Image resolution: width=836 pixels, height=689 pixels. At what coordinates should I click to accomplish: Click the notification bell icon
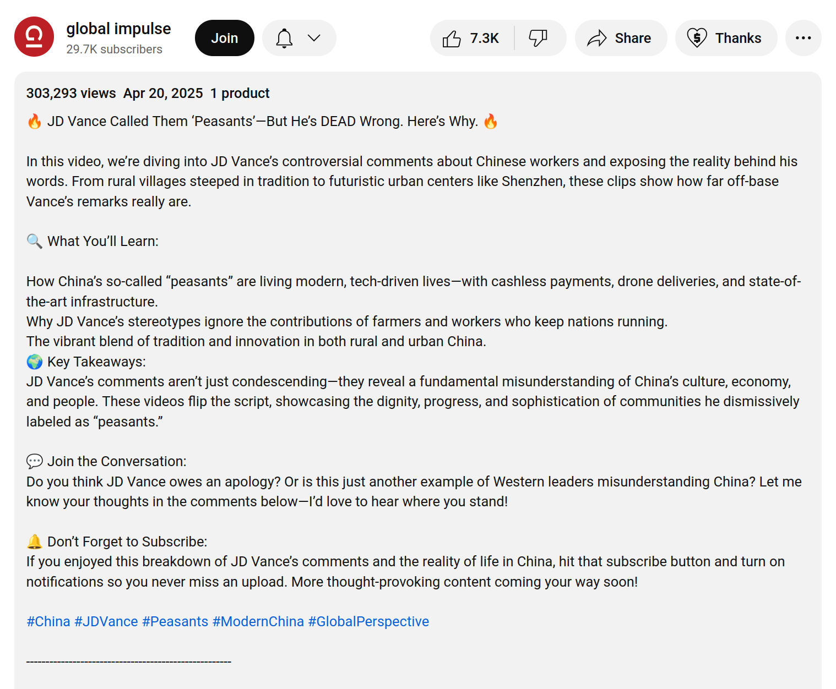[284, 38]
